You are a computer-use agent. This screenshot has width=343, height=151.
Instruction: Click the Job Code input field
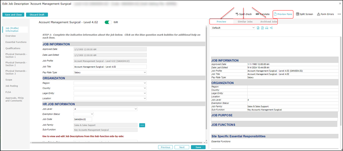click(83, 119)
